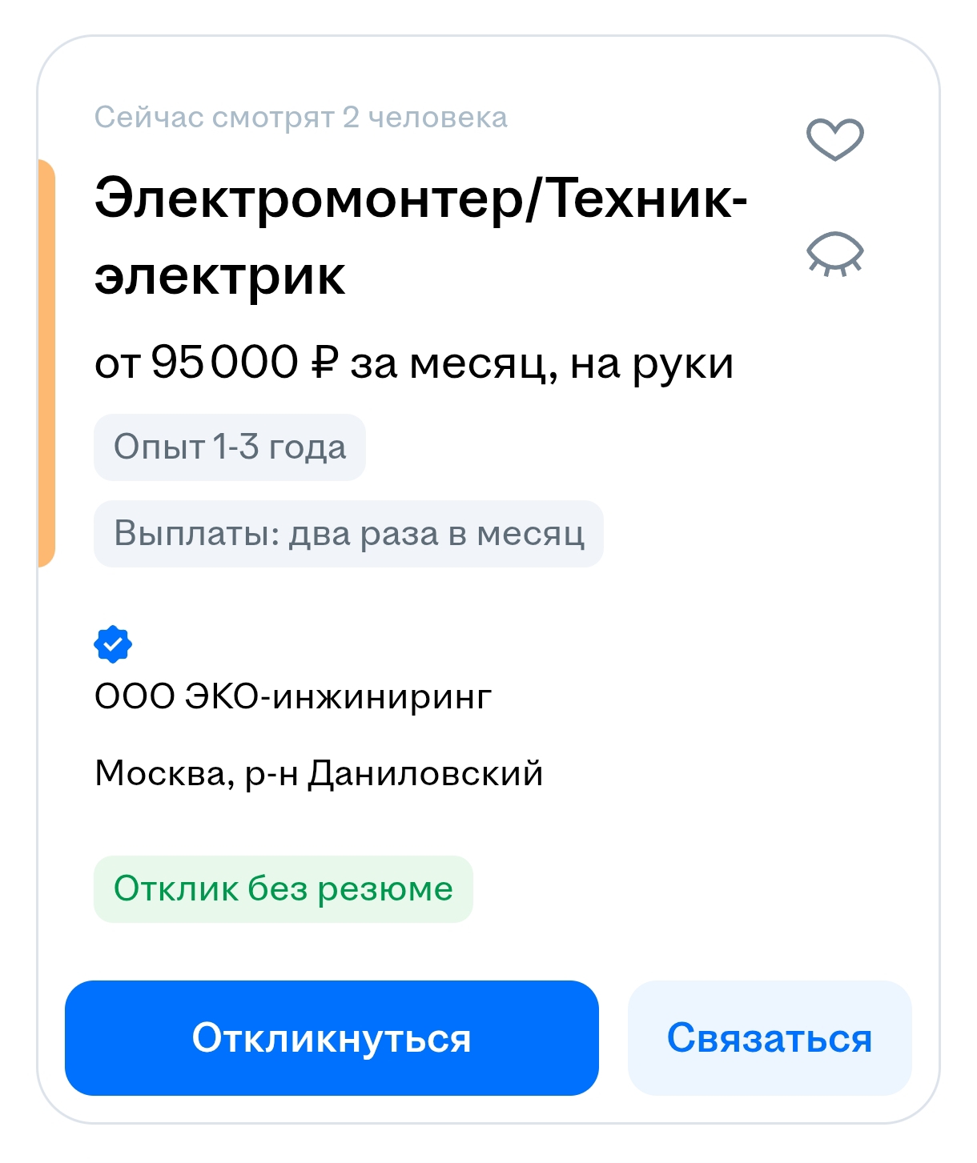The image size is (977, 1163).
Task: Click the Выплаты: два раза в месяц tag
Action: [348, 534]
